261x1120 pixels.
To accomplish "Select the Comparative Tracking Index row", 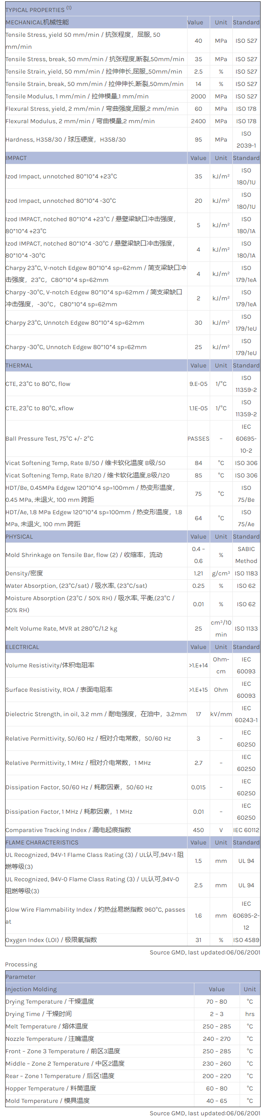I will (x=133, y=830).
